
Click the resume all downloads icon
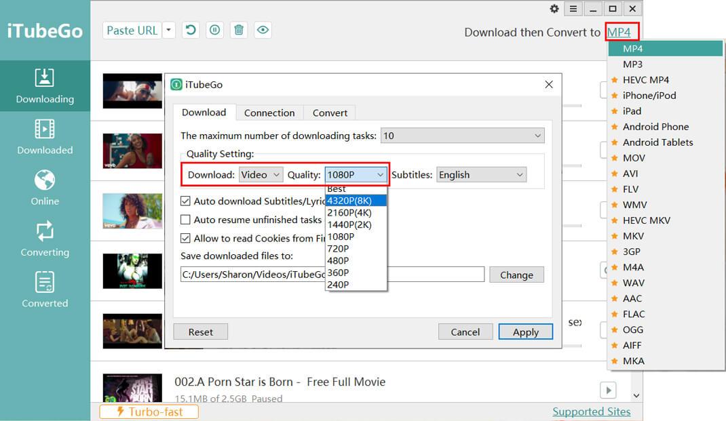[190, 31]
